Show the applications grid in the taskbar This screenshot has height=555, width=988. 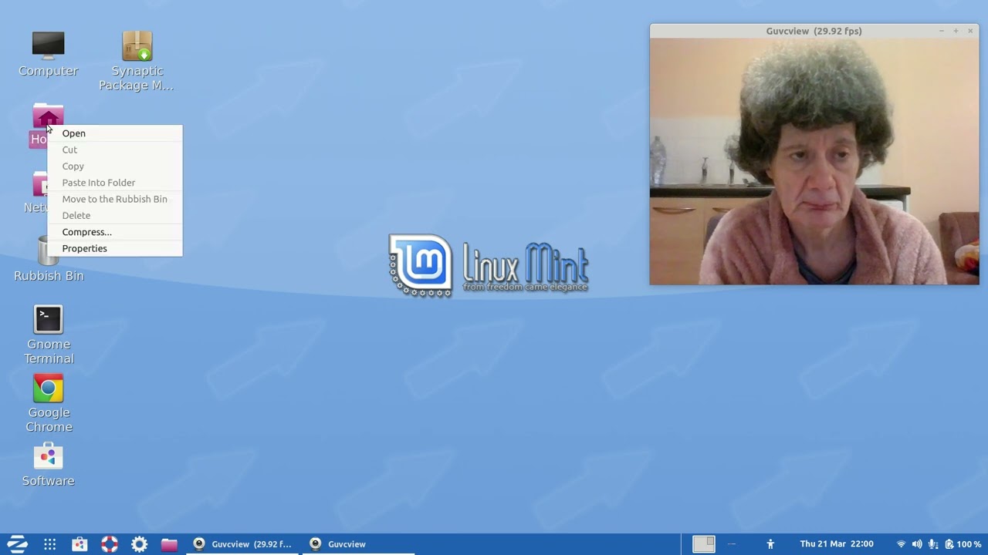pyautogui.click(x=49, y=544)
